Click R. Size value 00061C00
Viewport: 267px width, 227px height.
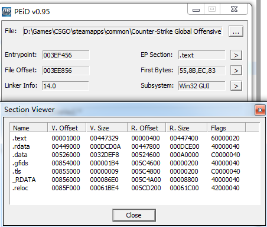pyautogui.click(x=184, y=188)
